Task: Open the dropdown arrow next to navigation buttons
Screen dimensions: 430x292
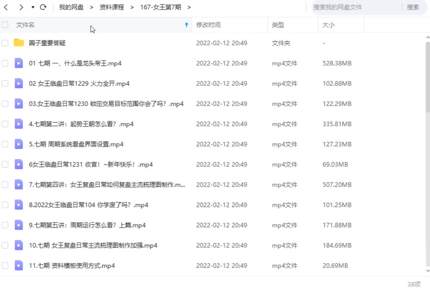Action: point(32,7)
